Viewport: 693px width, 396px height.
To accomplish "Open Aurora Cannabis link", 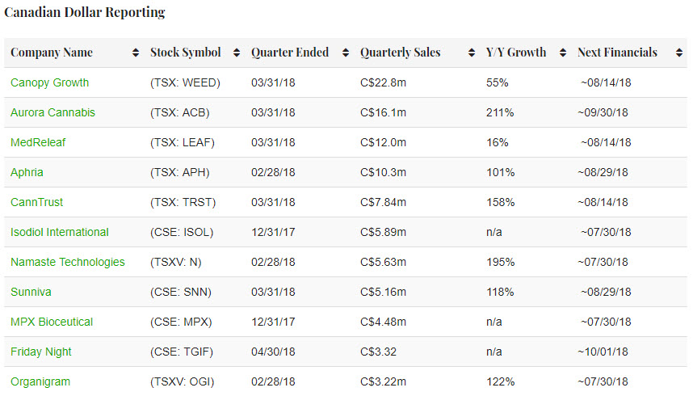I will 52,112.
